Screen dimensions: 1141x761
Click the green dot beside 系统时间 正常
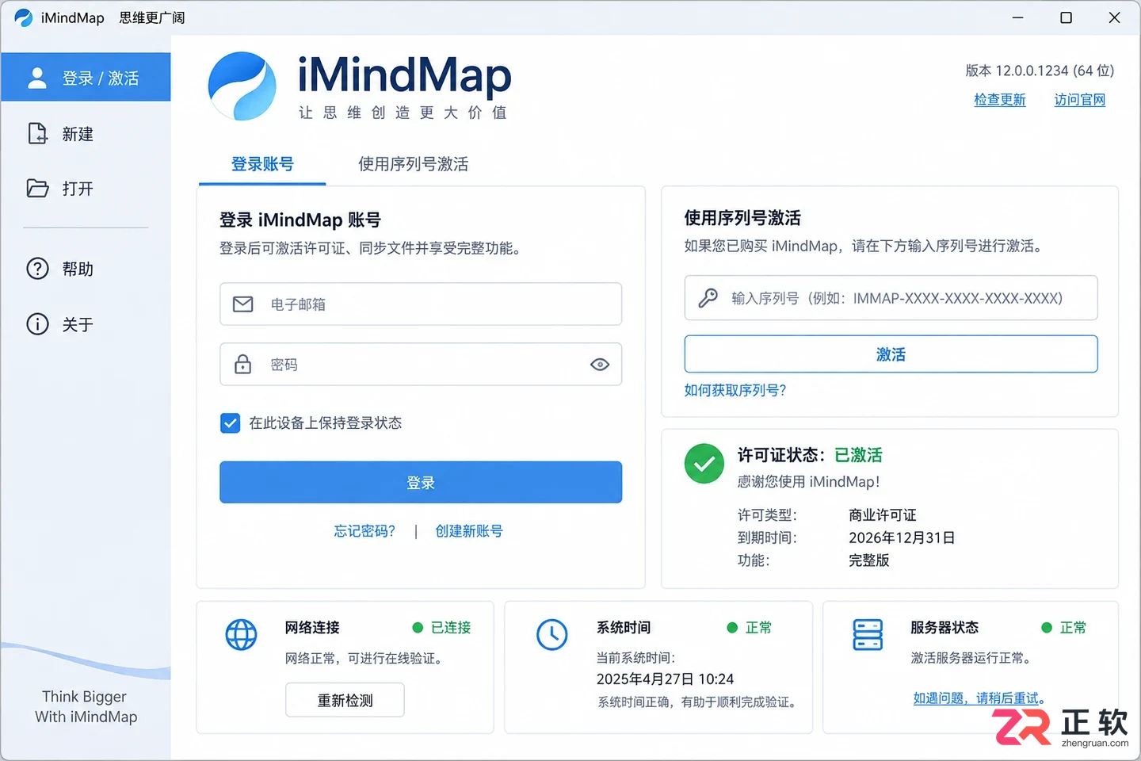[732, 628]
